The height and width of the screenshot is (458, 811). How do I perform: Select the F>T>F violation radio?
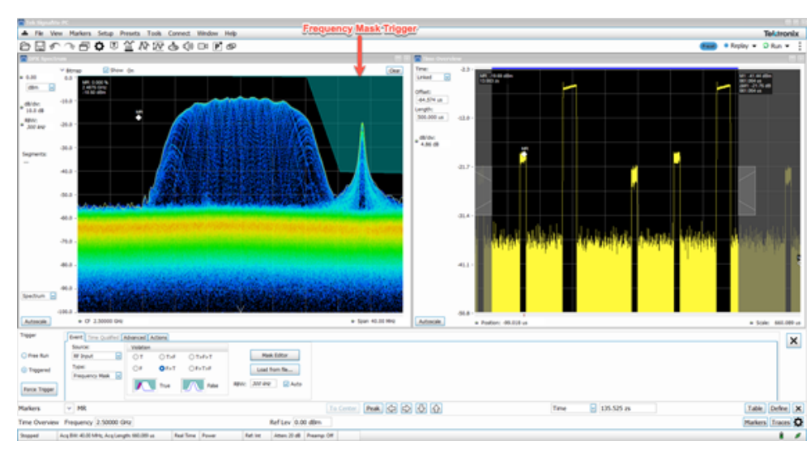pos(191,369)
